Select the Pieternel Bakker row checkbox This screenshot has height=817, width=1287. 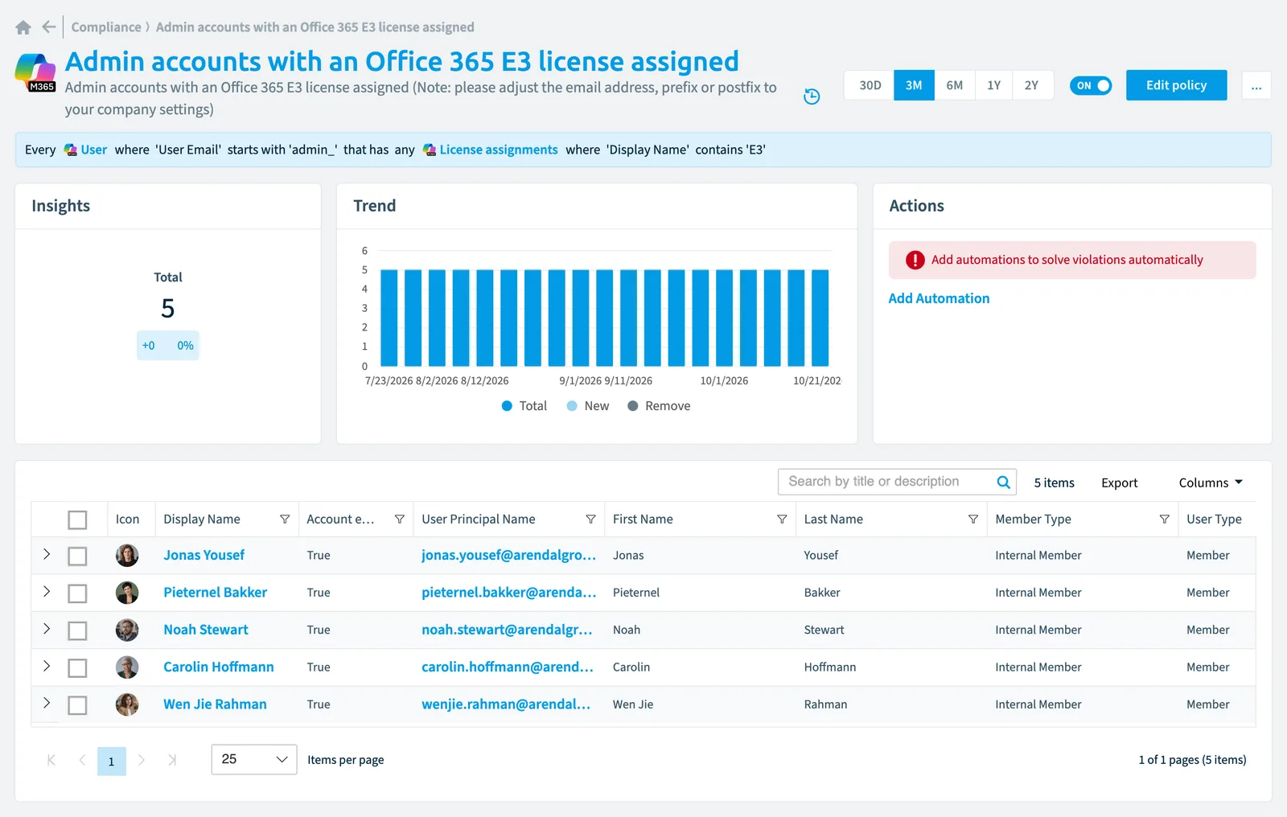point(77,593)
